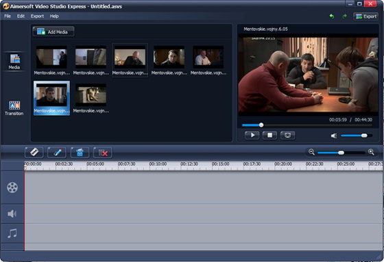Select the highlighted clip in second row

click(x=51, y=99)
